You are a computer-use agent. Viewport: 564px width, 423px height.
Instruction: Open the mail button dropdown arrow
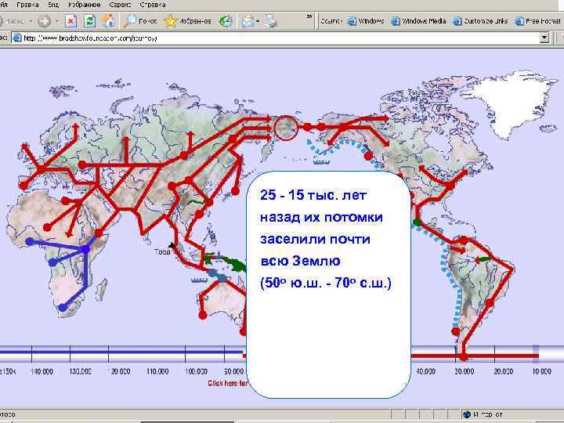258,22
